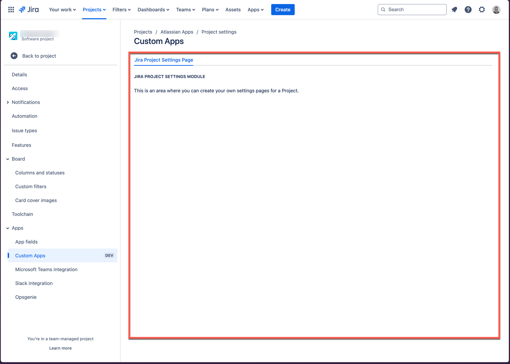
Task: Collapse the sidebar Apps section chevron
Action: point(8,228)
